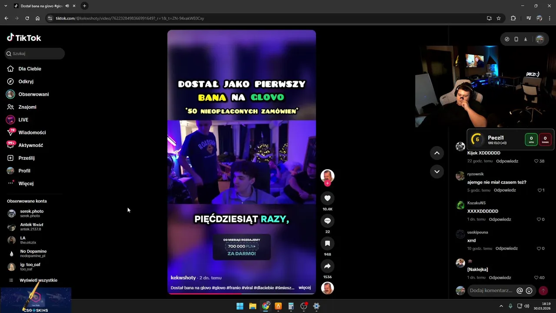The image size is (556, 313).
Task: Click the download desktop app icon
Action: point(525,39)
